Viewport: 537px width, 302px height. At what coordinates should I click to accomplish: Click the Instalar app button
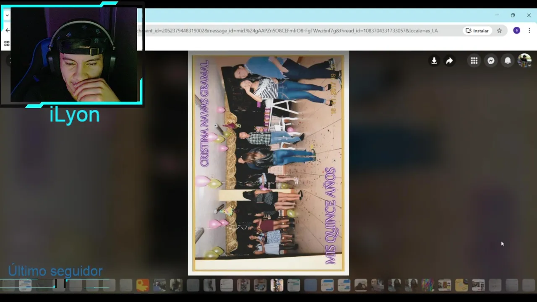(477, 31)
